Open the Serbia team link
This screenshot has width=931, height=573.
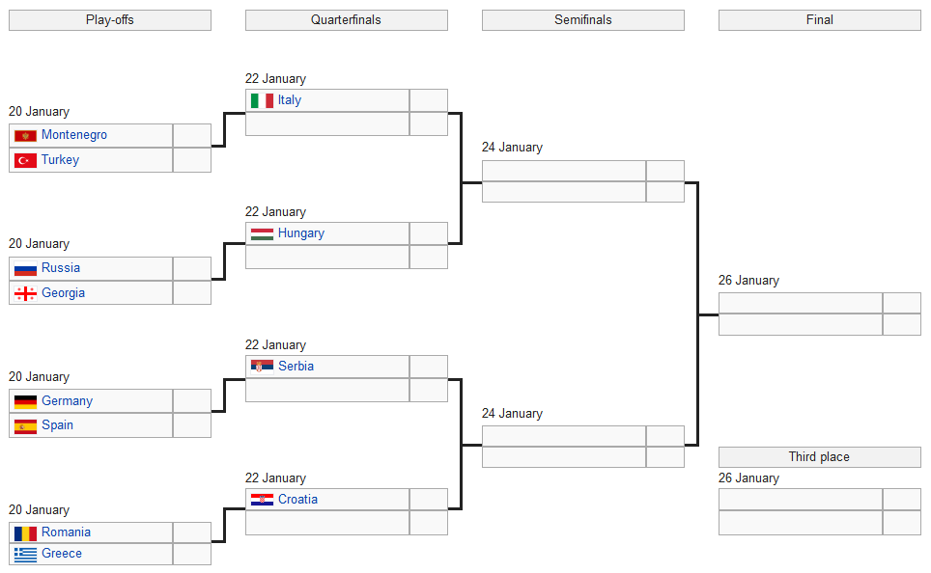point(296,367)
